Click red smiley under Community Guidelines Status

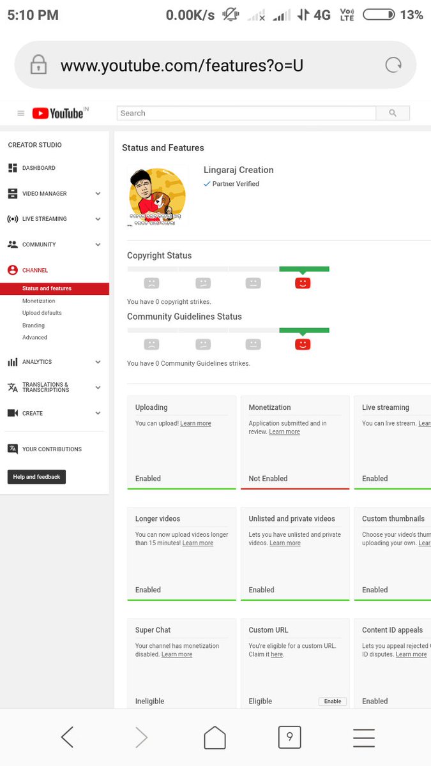point(303,344)
